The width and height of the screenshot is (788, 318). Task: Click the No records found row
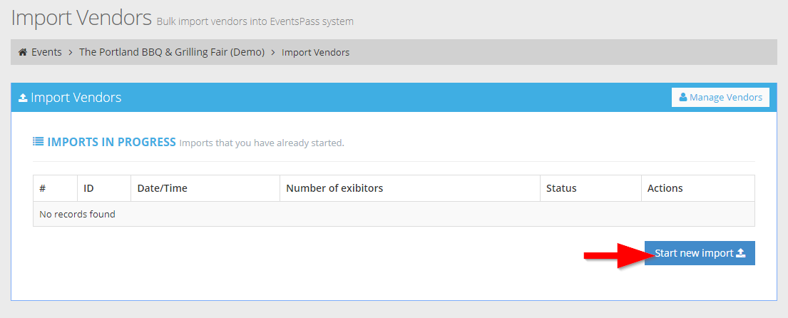[394, 214]
